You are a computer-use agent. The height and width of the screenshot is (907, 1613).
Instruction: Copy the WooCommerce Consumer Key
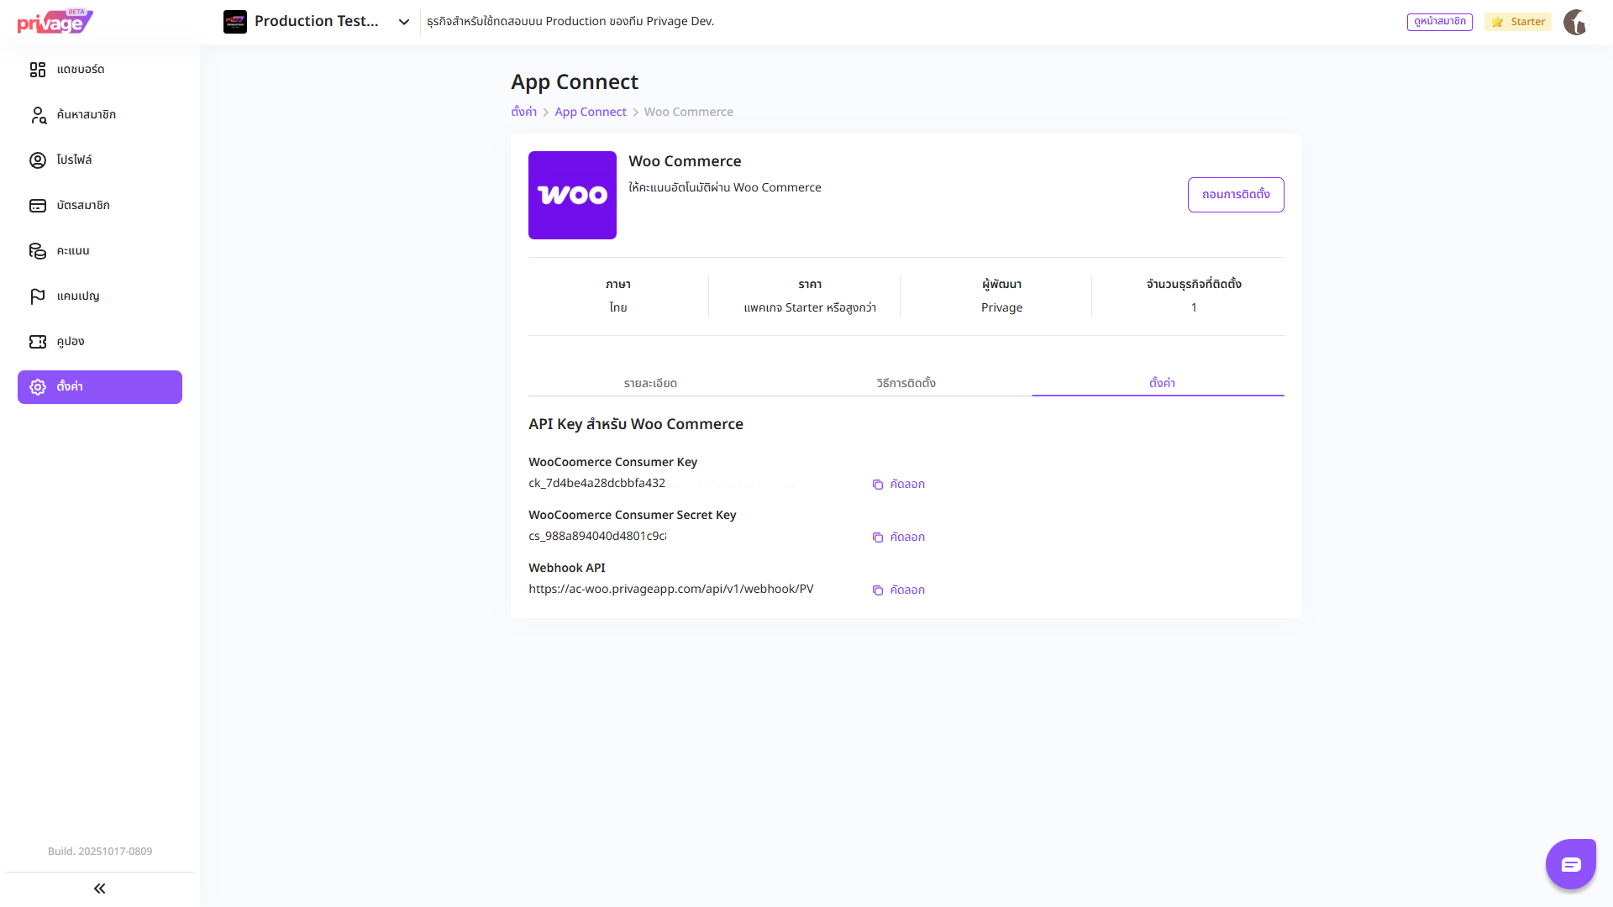tap(898, 485)
